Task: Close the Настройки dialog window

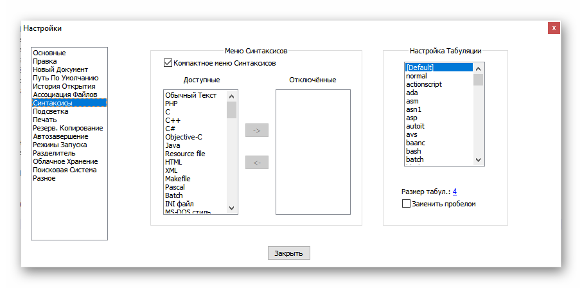Action: (554, 28)
